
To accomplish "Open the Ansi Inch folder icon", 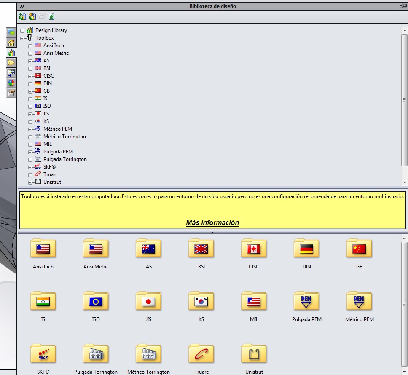I will 43,248.
